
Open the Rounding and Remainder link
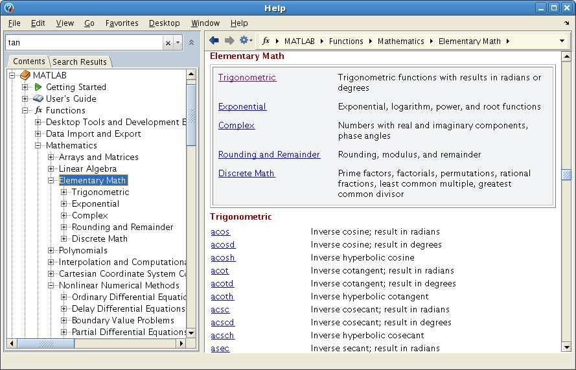coord(270,154)
